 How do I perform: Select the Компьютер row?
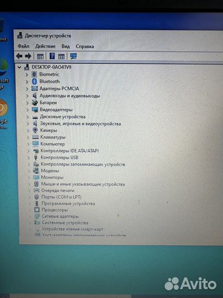[x=52, y=144]
